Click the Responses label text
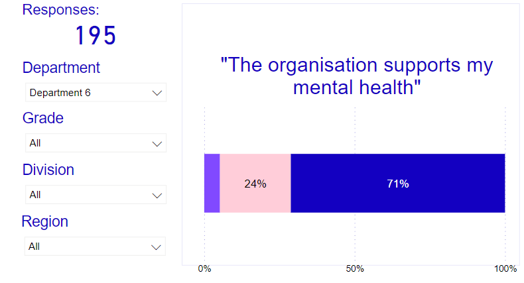 coord(61,10)
